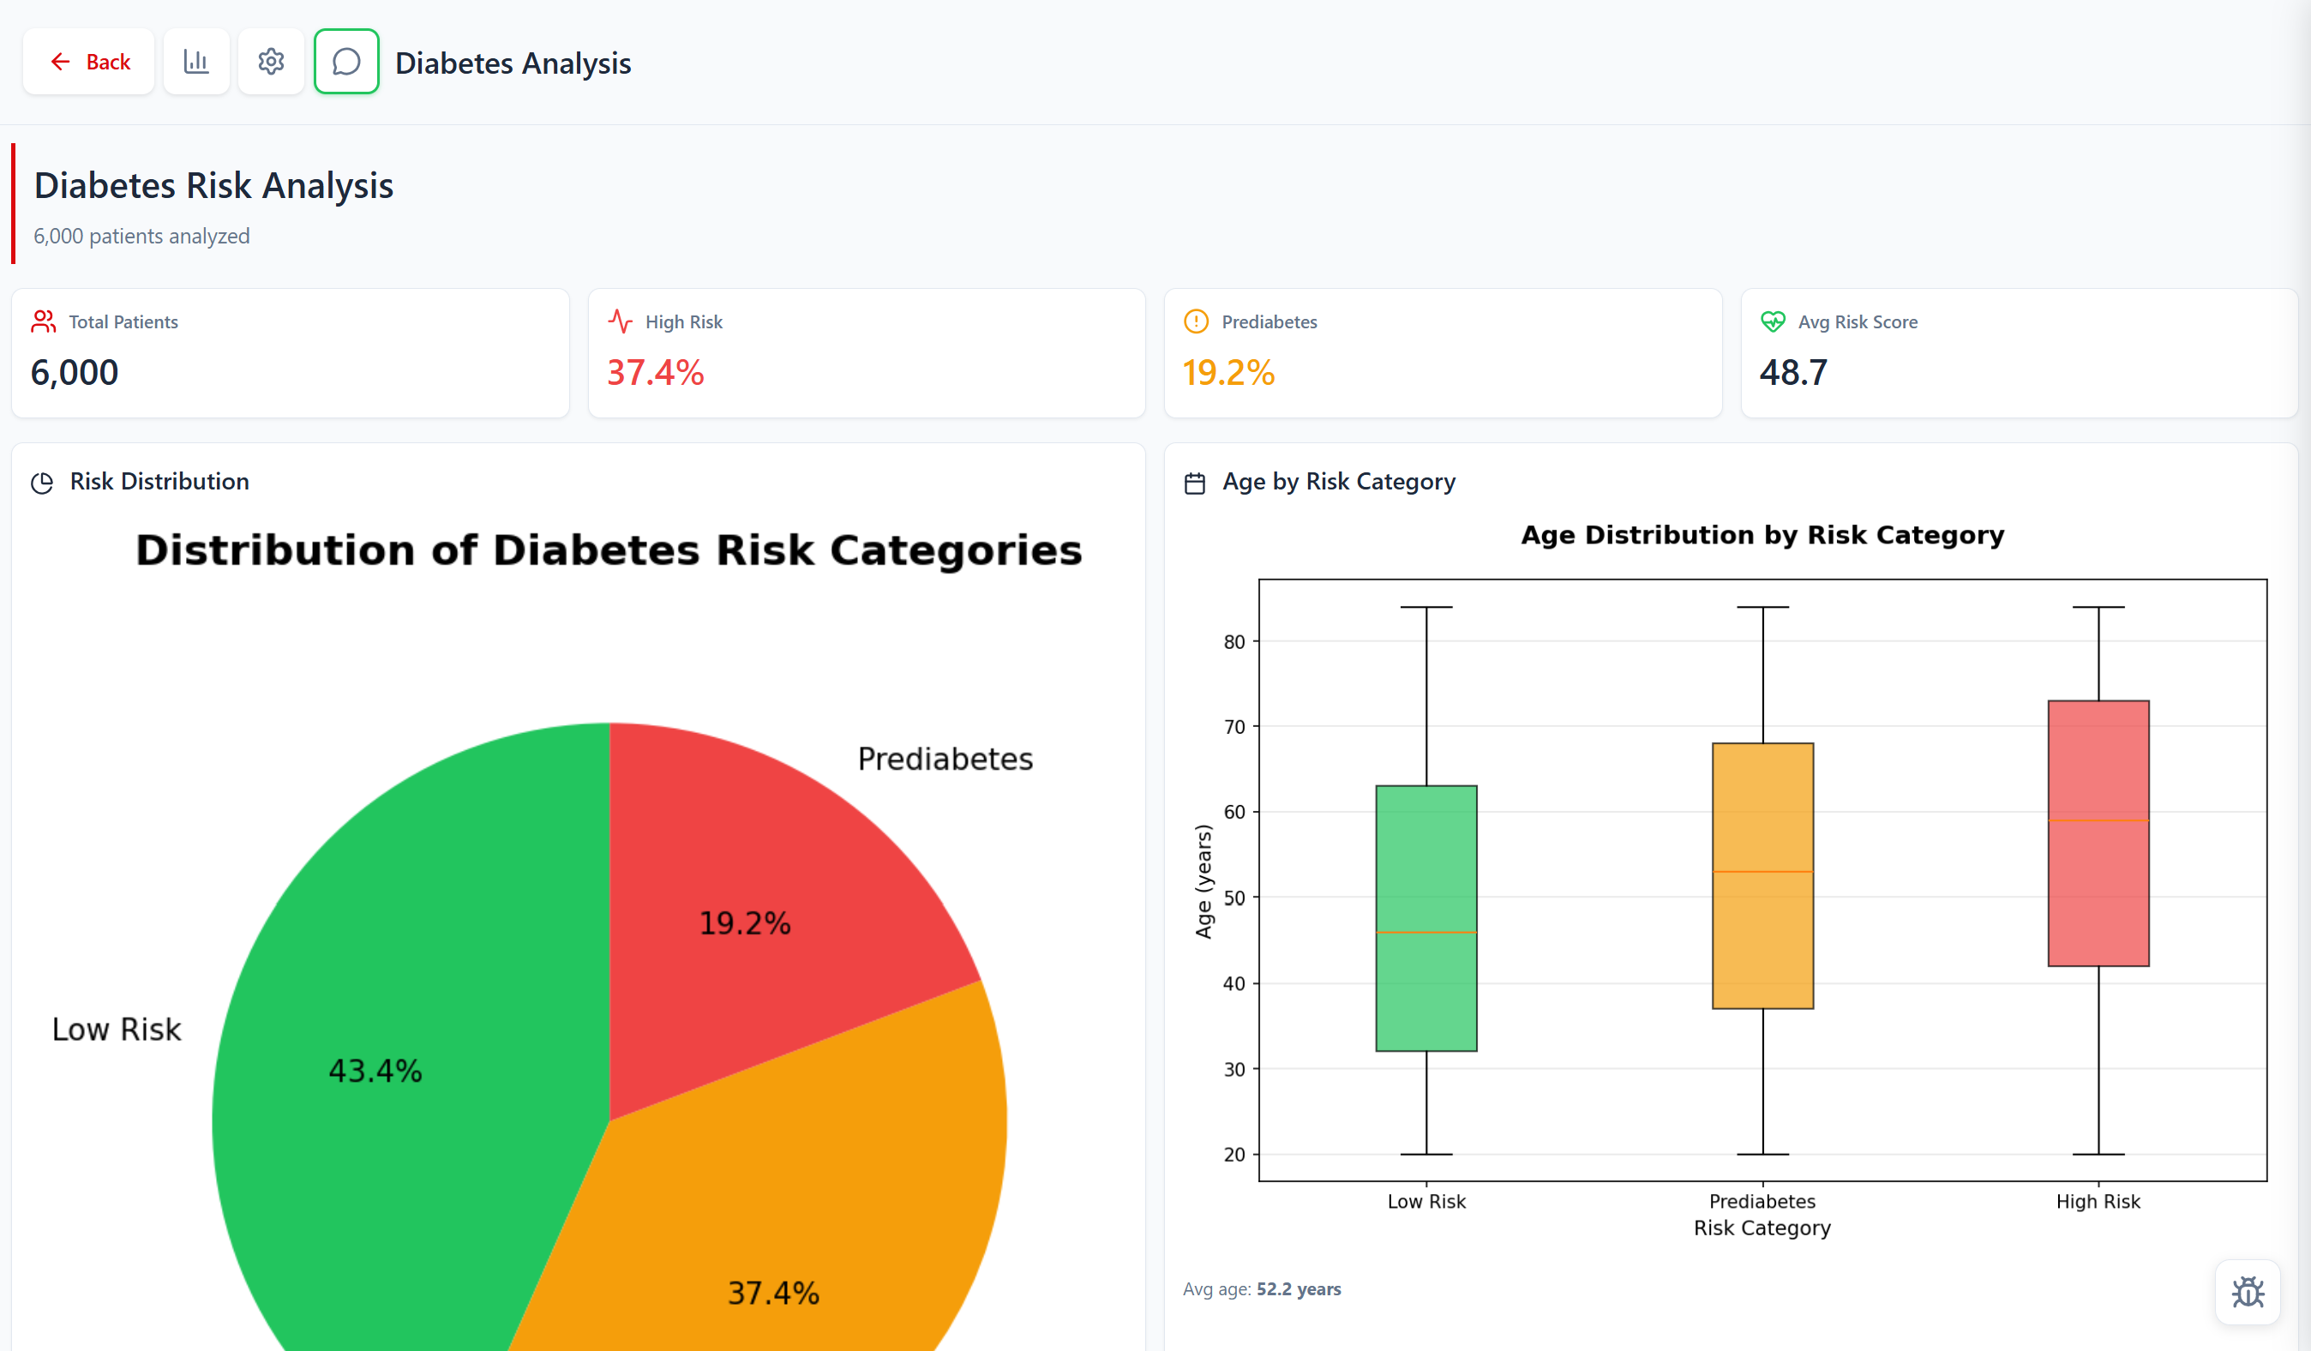Open the chat bubble panel
Image resolution: width=2311 pixels, height=1351 pixels.
tap(345, 62)
